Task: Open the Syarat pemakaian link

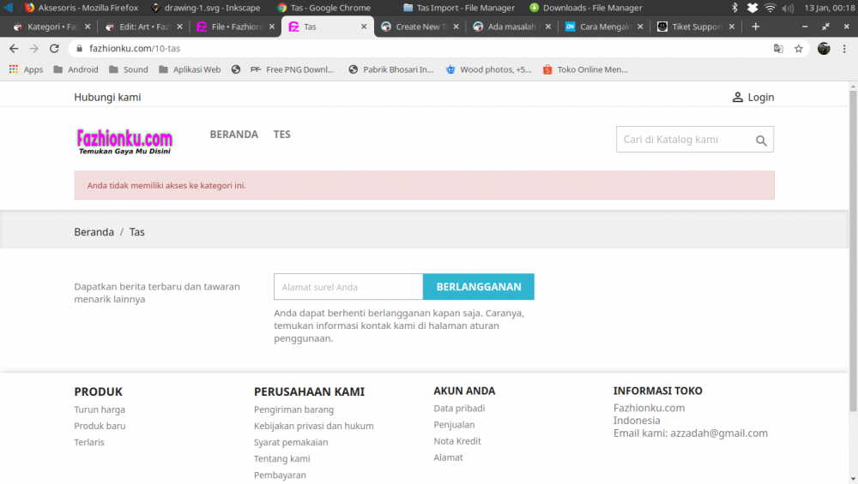Action: coord(291,443)
